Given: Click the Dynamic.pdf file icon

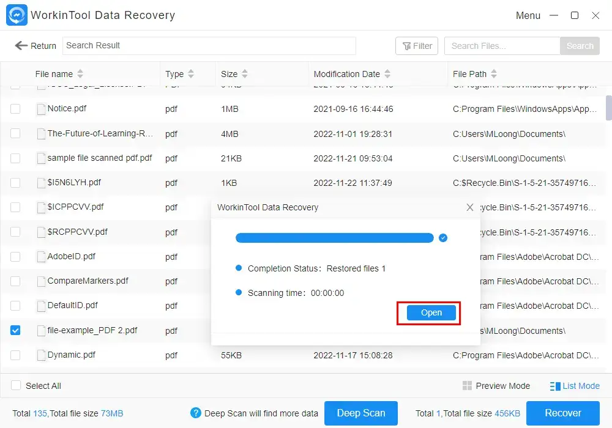Looking at the screenshot, I should 41,355.
